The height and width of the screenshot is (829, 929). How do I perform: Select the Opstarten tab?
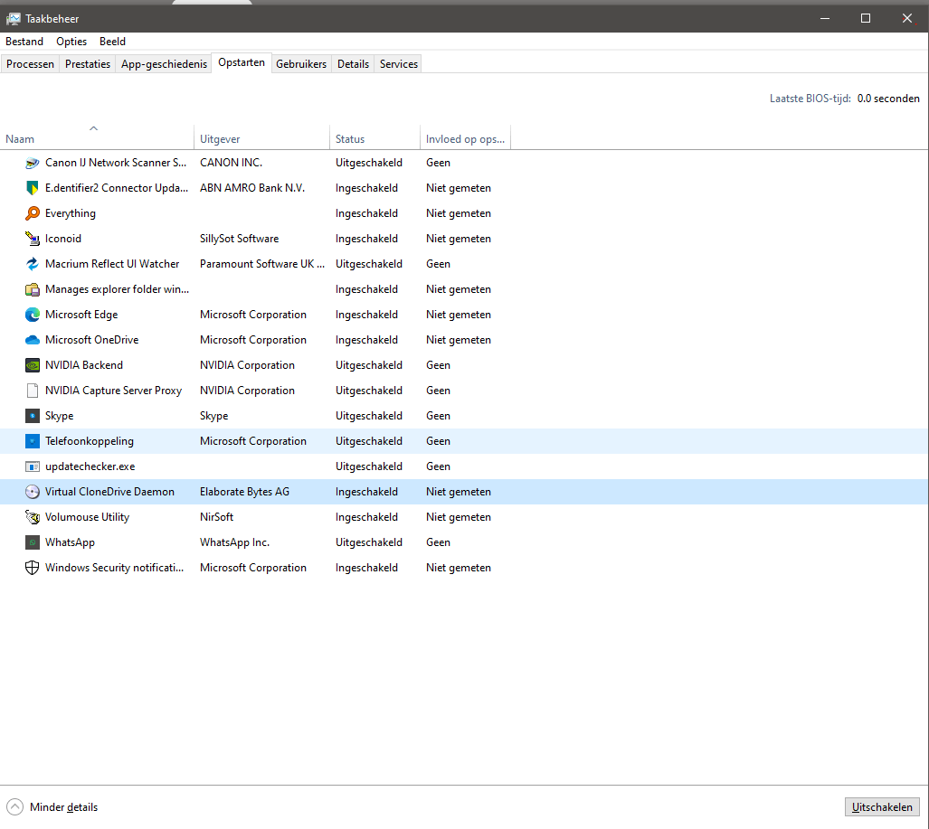tap(242, 62)
